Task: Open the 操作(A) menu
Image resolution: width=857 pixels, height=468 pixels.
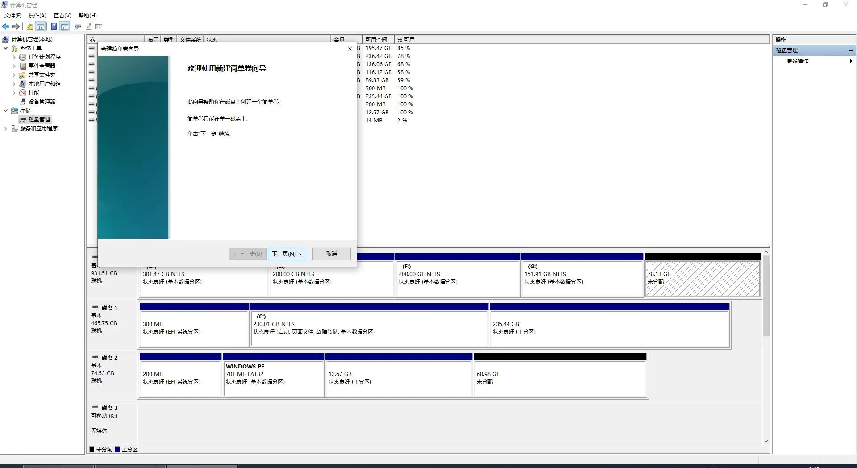Action: coord(37,16)
